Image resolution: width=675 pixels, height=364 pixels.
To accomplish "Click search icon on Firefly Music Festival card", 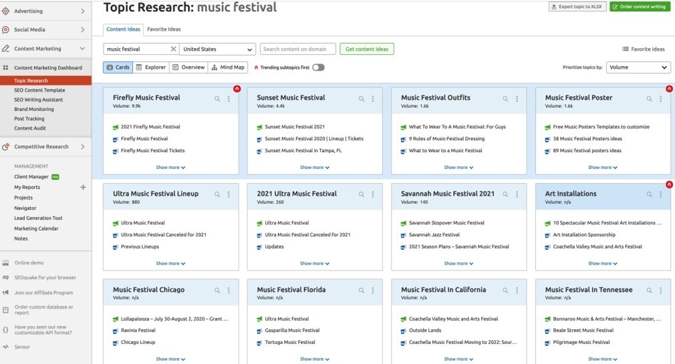I will coord(217,99).
